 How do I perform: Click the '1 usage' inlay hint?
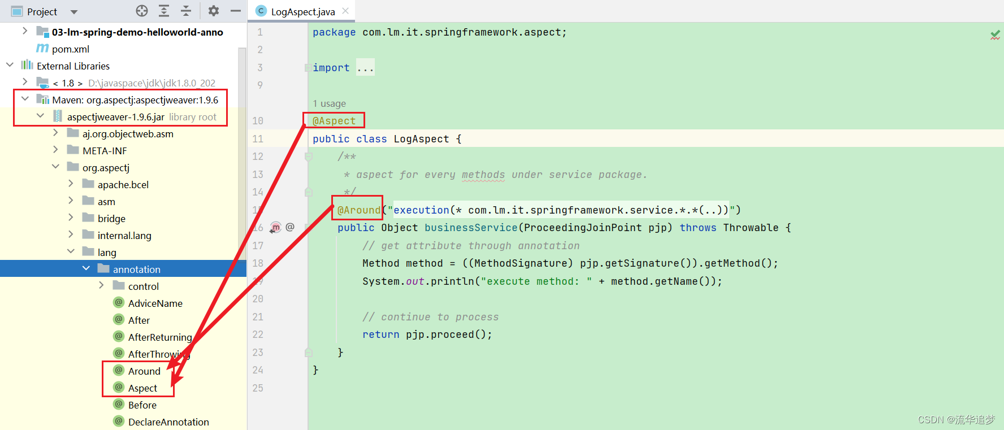click(330, 103)
